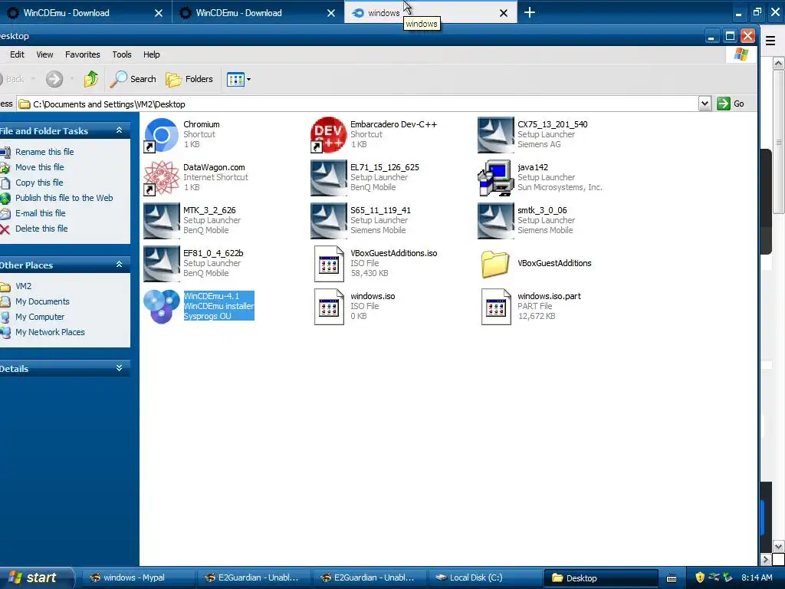Select the java142 setup launcher icon
The height and width of the screenshot is (589, 785).
pyautogui.click(x=496, y=178)
